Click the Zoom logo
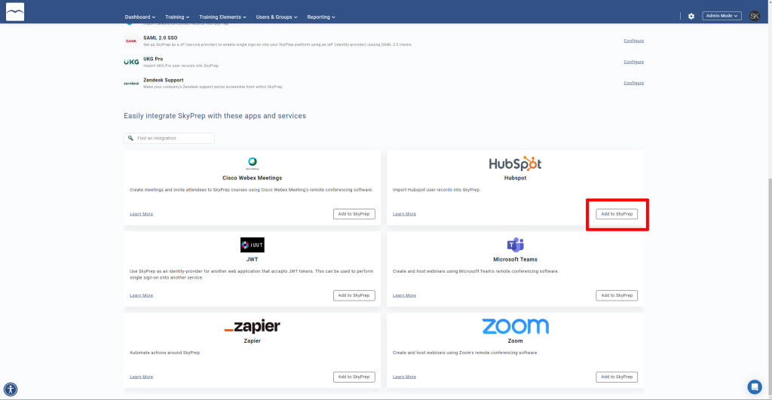This screenshot has height=400, width=772. click(x=515, y=326)
